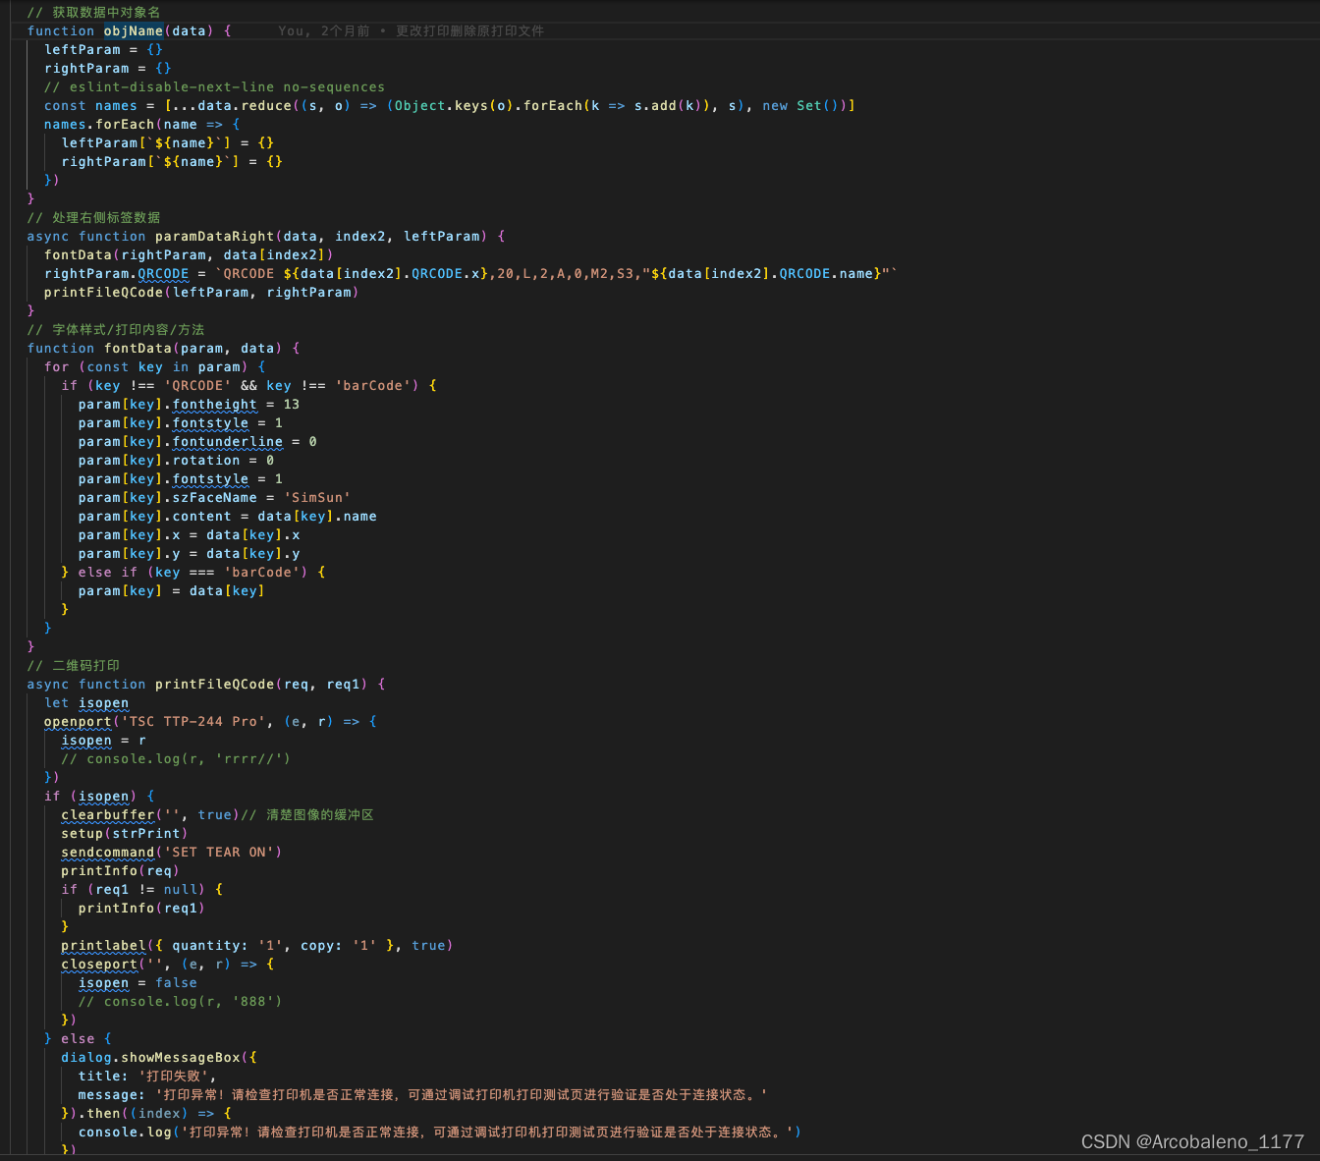Click the '.then((index) =>' callback line
The height and width of the screenshot is (1161, 1320).
[146, 1113]
